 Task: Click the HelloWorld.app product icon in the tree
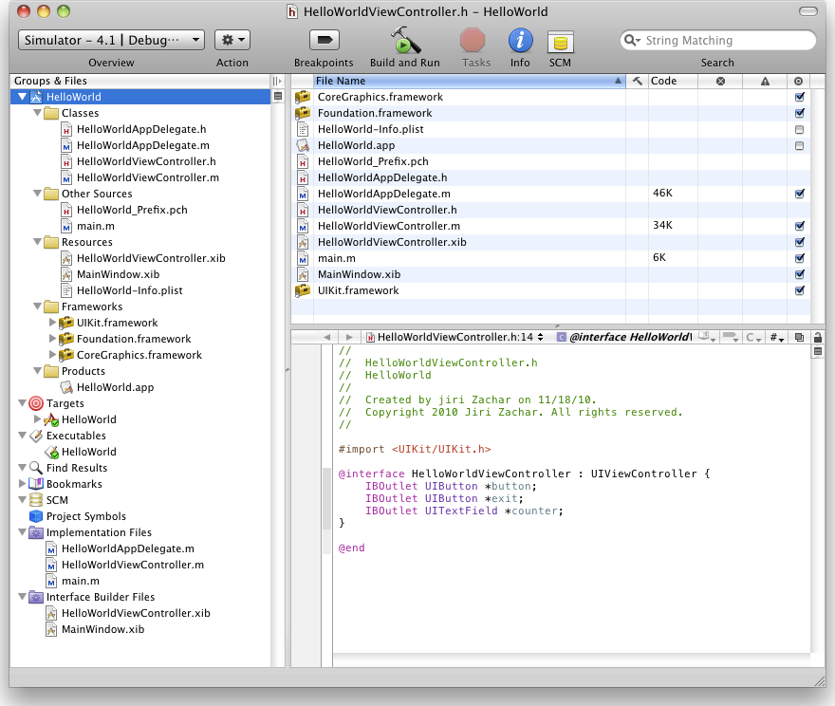click(66, 387)
